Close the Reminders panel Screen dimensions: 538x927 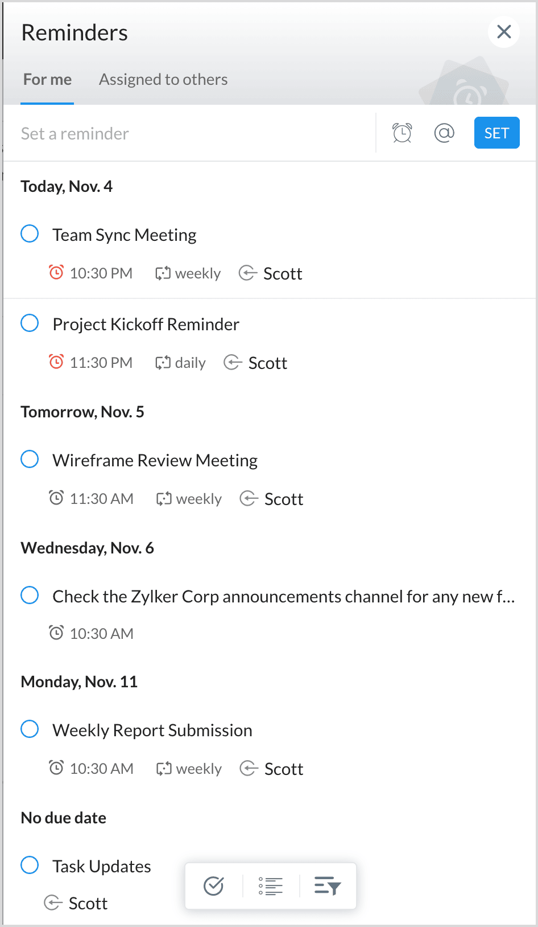(x=504, y=32)
